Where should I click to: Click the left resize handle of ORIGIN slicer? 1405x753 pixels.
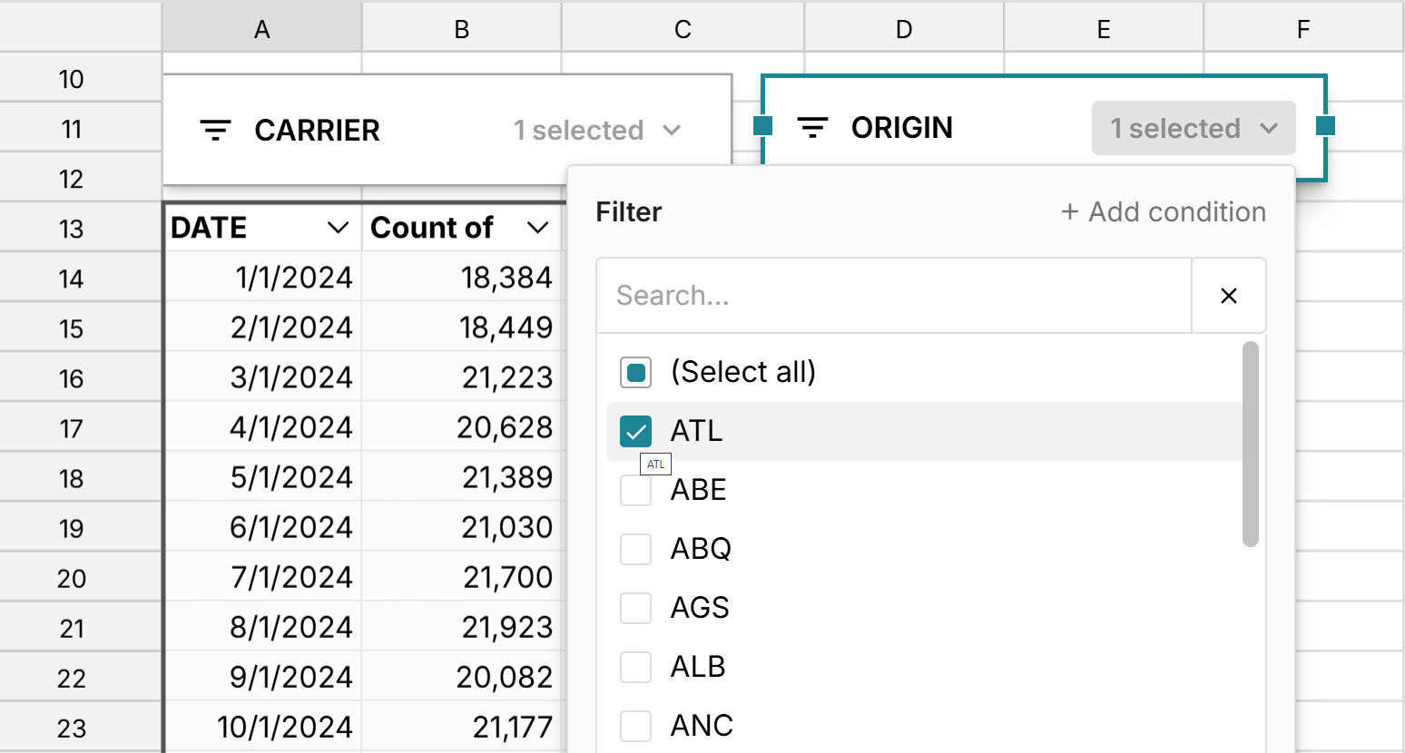point(763,126)
